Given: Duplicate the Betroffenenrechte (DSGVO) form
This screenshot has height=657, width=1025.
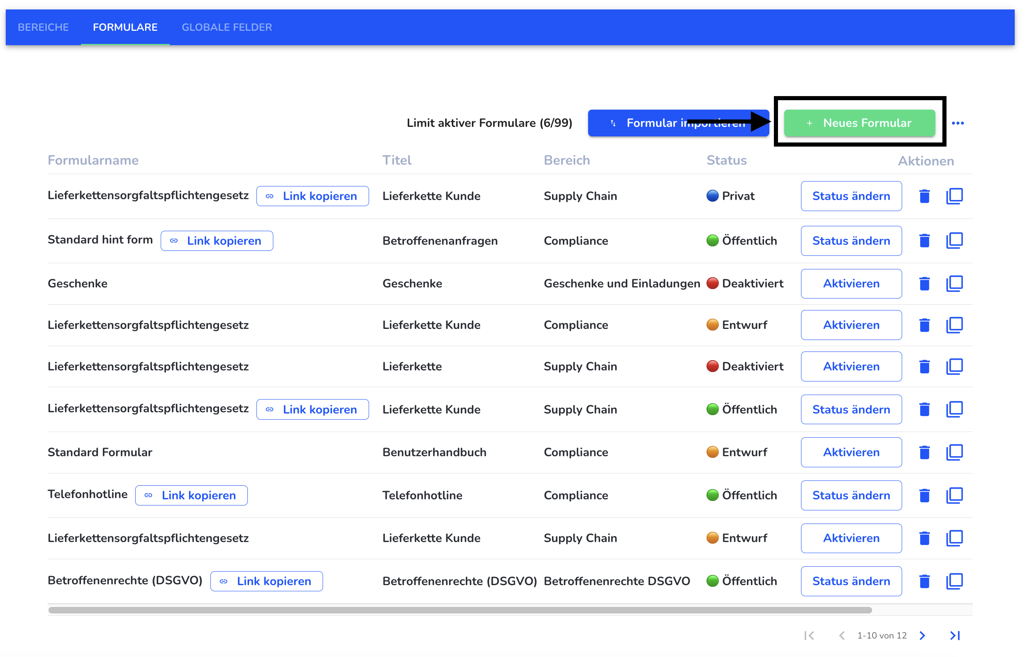Looking at the screenshot, I should click(x=954, y=581).
